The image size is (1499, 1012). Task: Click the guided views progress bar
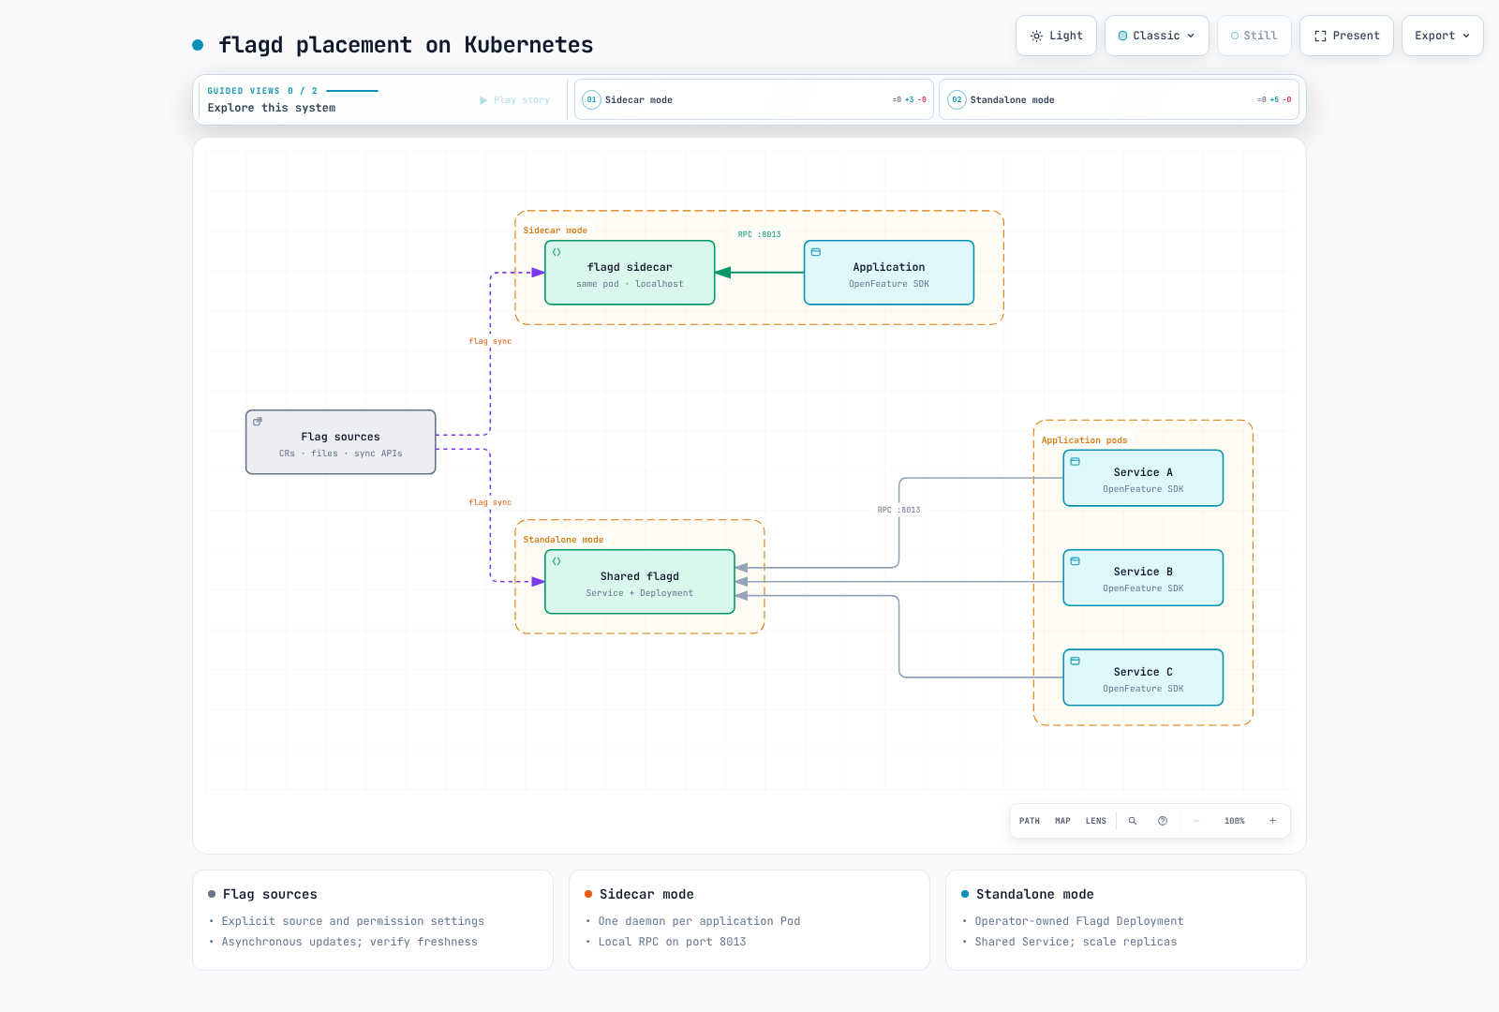(352, 91)
